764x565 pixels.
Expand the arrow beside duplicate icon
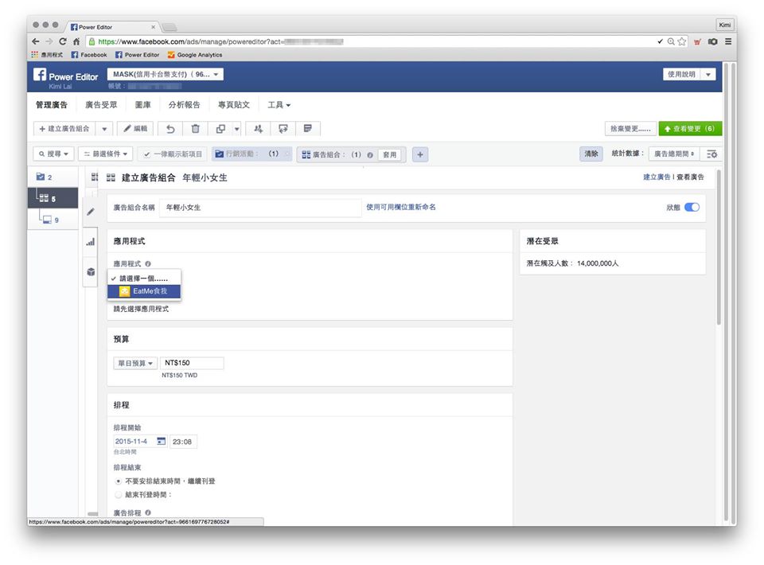click(237, 129)
